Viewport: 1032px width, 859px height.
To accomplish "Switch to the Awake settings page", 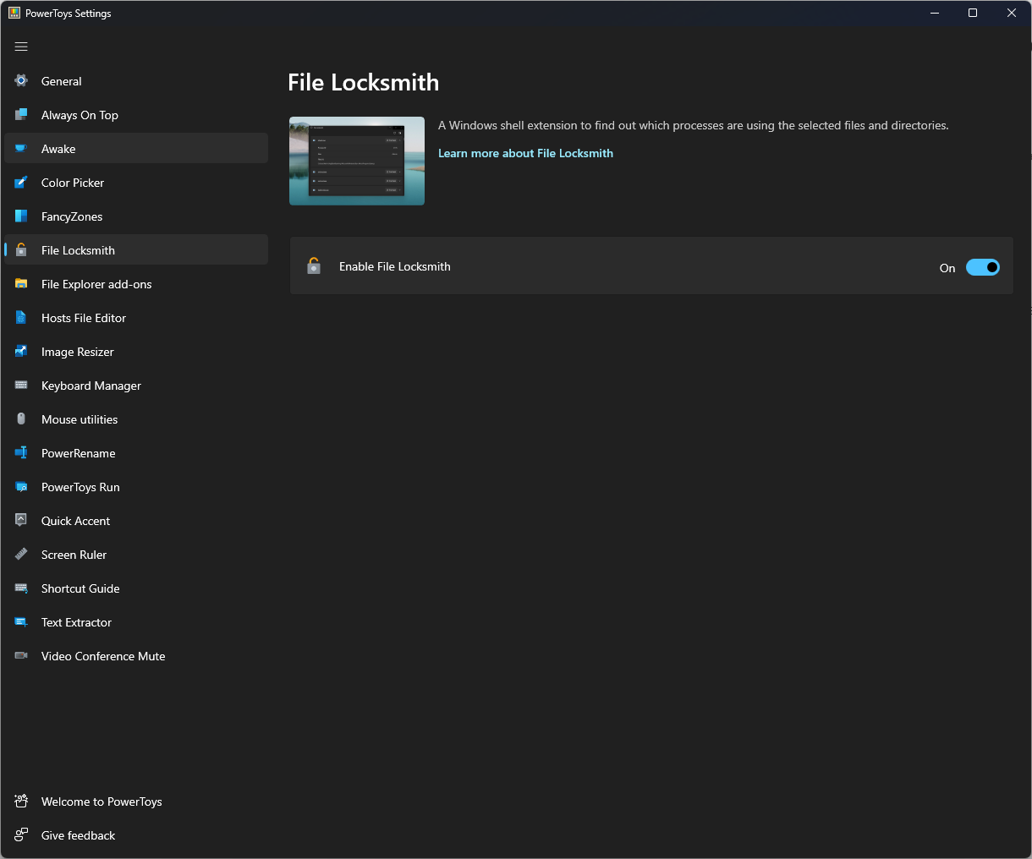I will (59, 148).
